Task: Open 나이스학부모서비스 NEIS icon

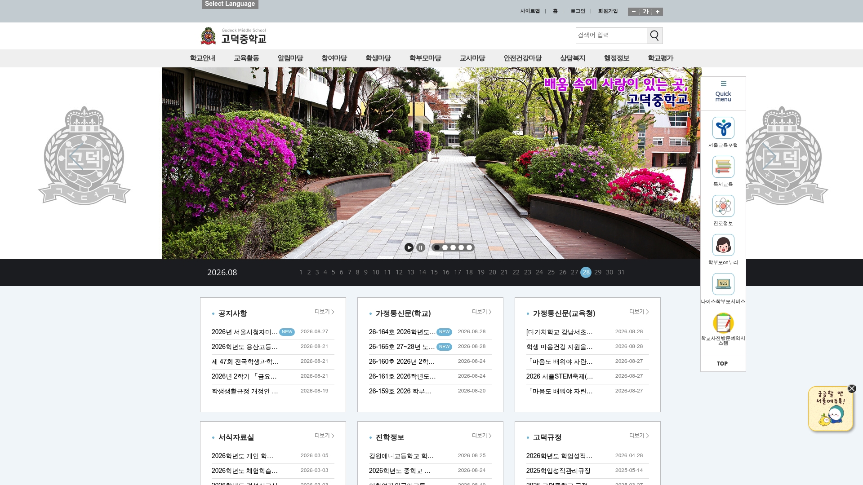Action: click(x=723, y=284)
